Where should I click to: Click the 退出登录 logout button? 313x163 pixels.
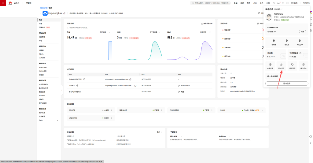coord(285,83)
